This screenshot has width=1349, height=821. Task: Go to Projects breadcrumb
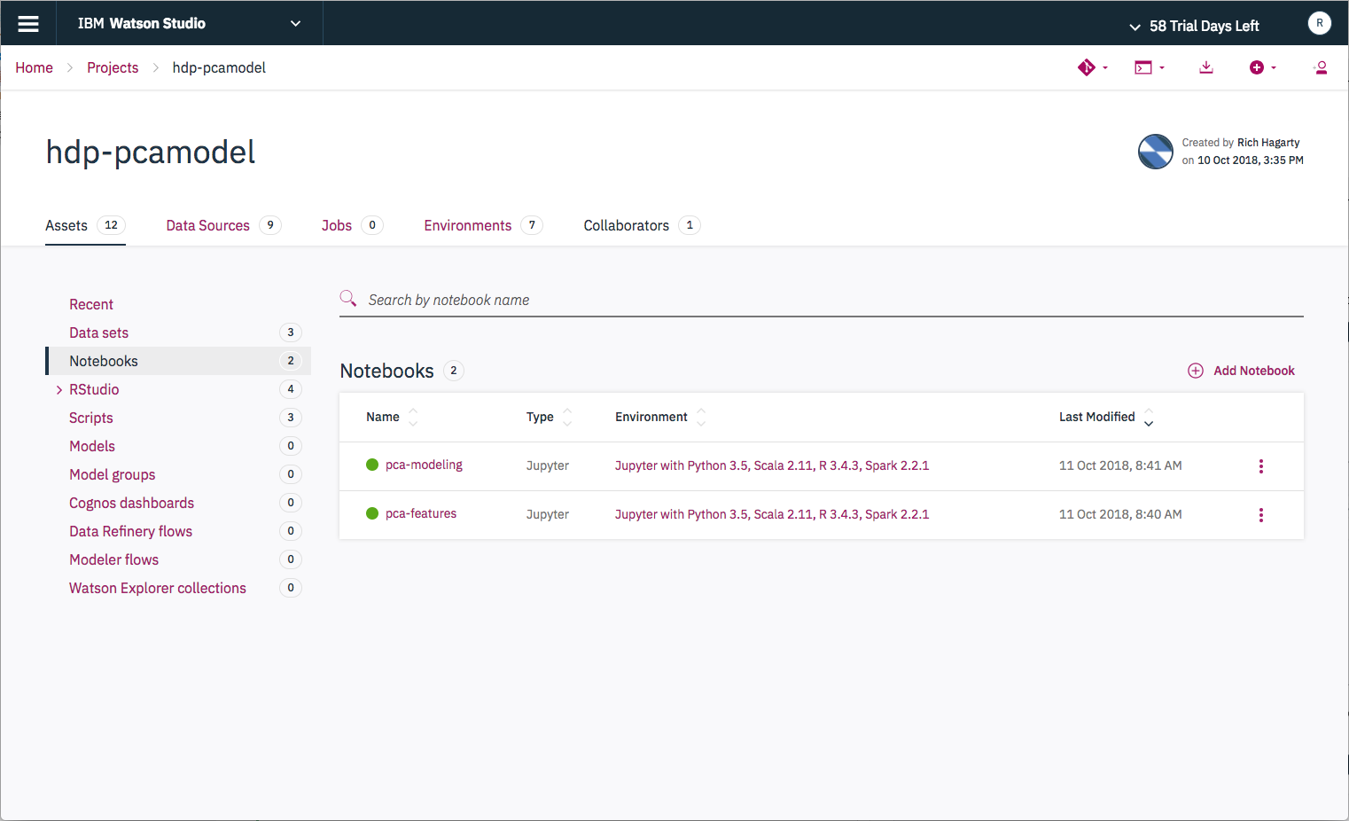(x=113, y=67)
